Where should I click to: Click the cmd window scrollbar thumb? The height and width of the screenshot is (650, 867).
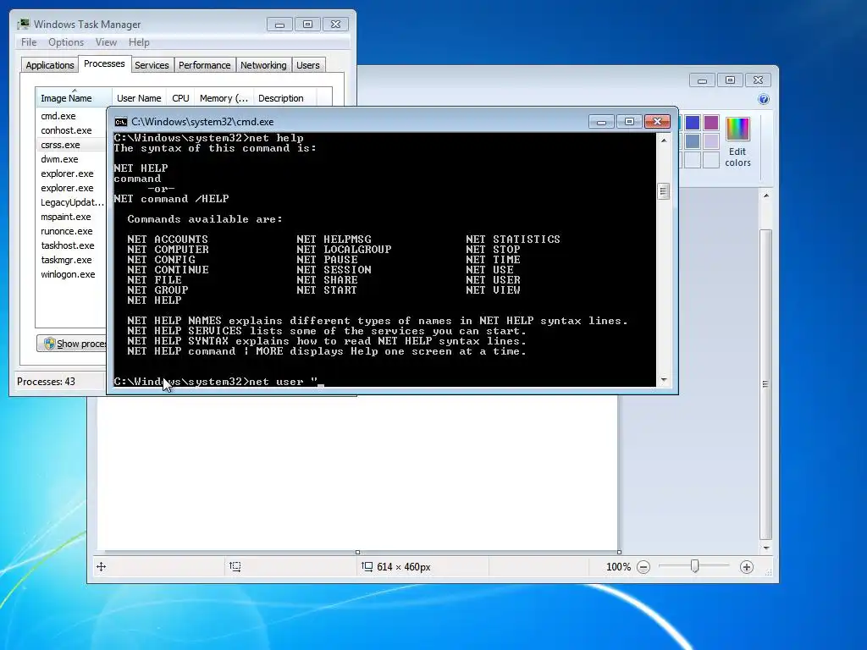coord(664,191)
